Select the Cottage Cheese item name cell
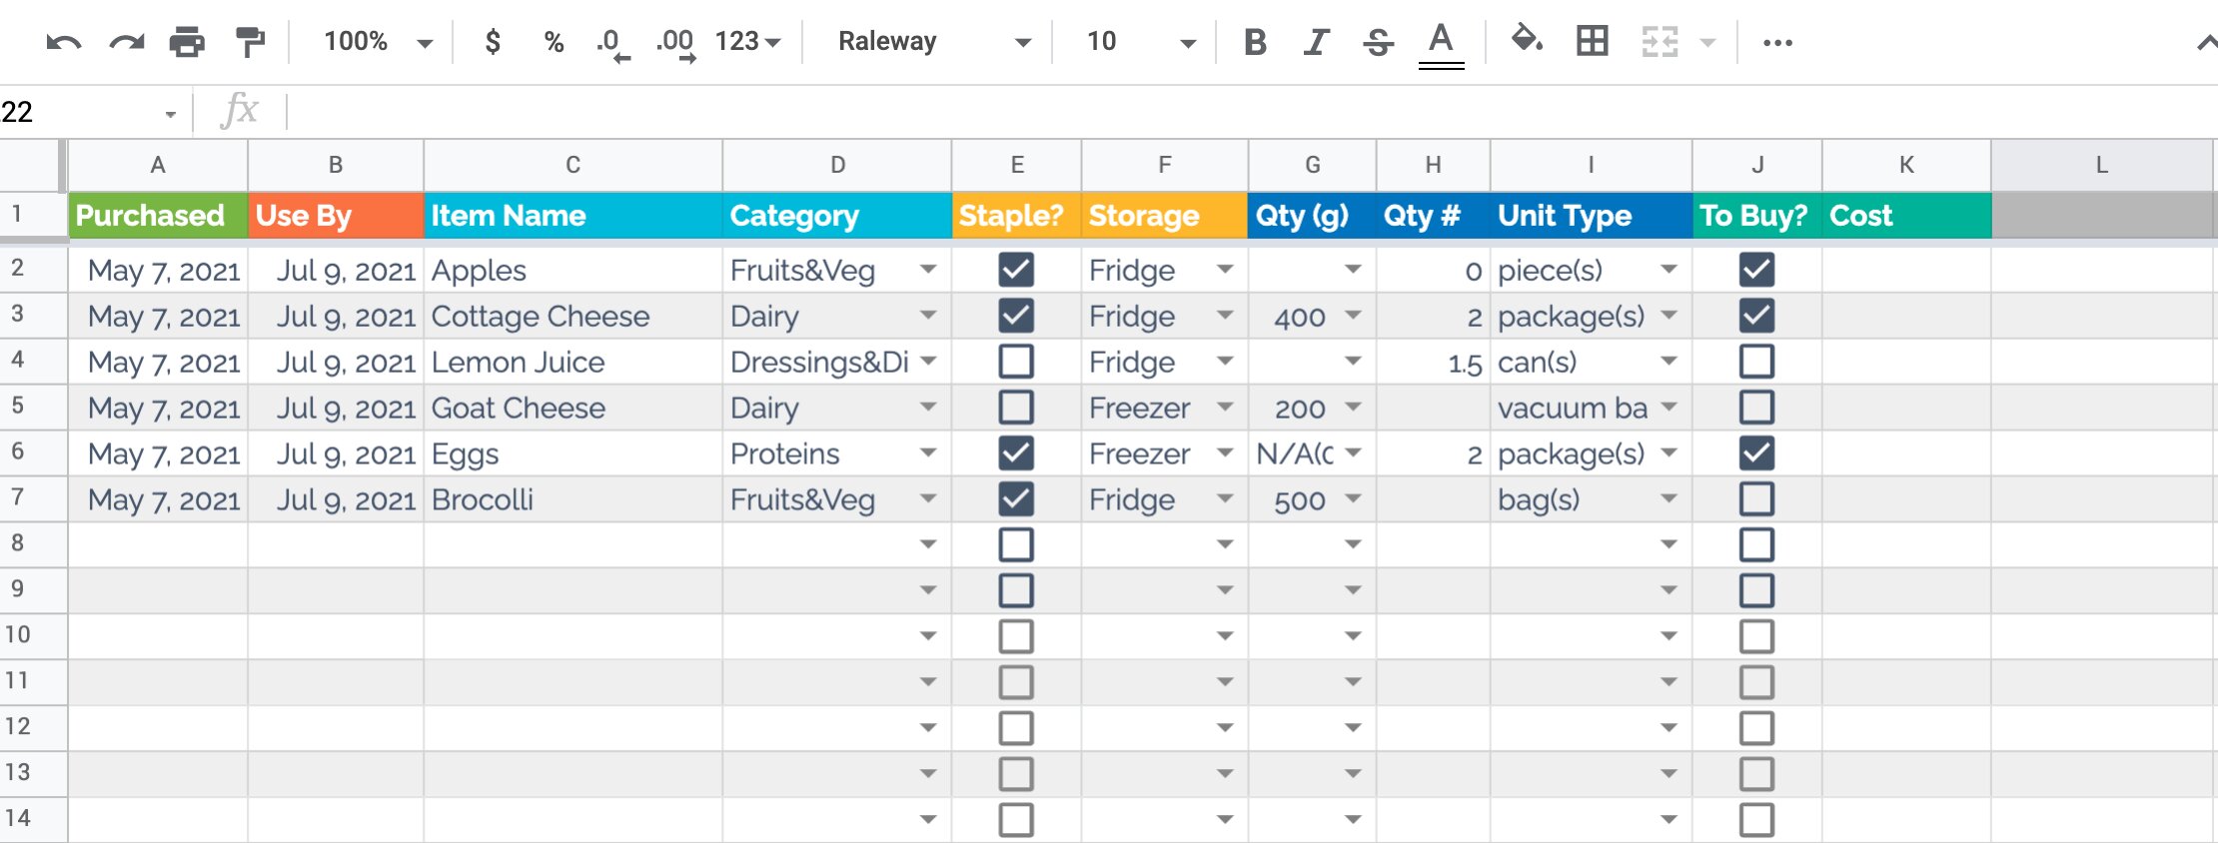Viewport: 2218px width, 843px height. 571,317
